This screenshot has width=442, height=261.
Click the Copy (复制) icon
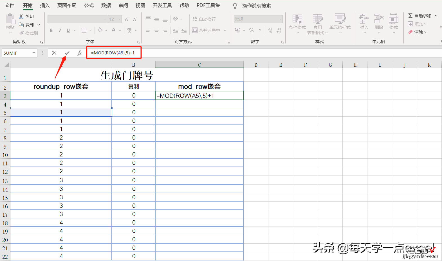coord(21,25)
